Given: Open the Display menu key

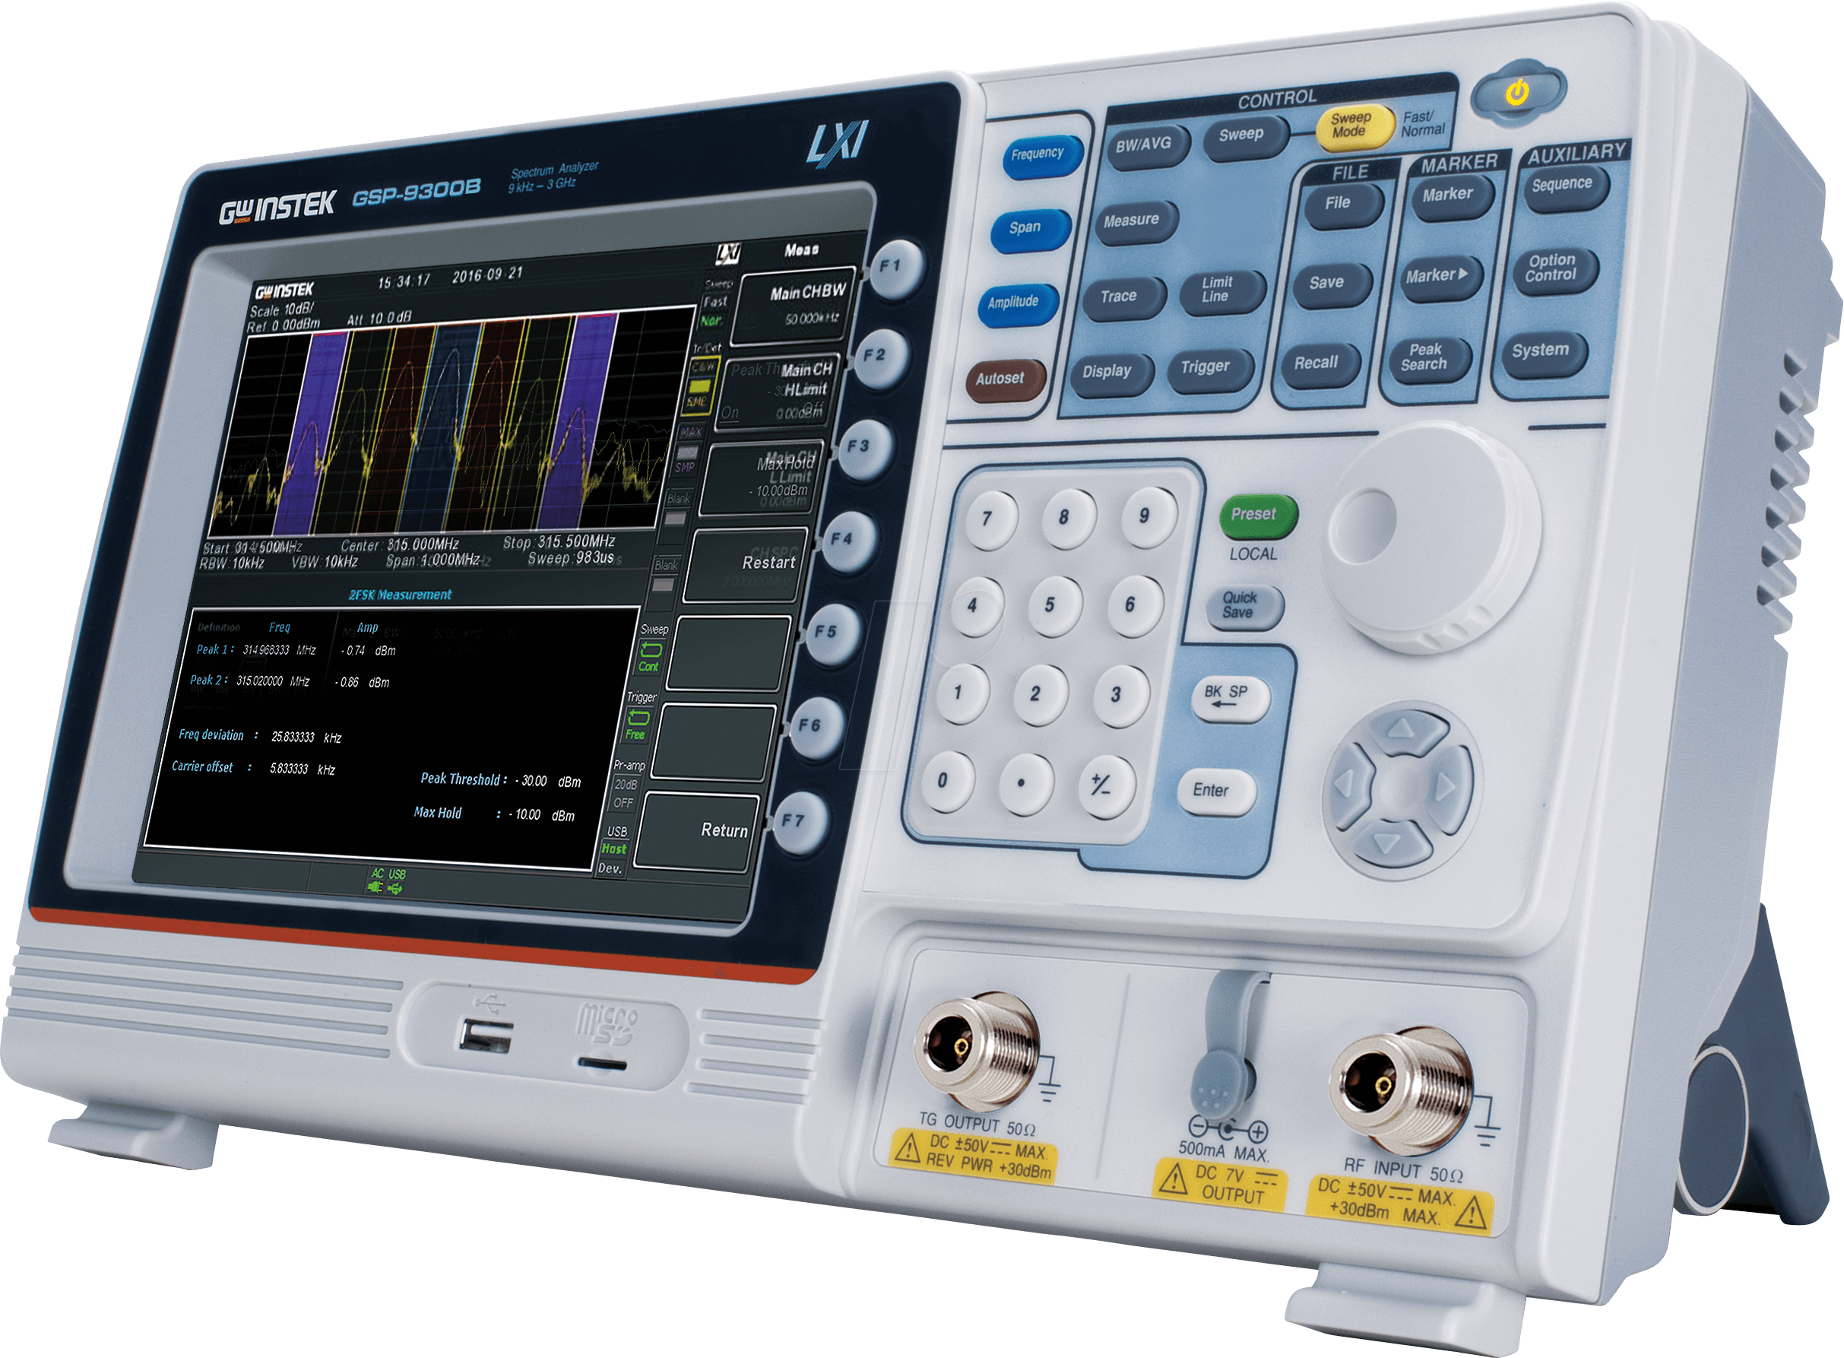Looking at the screenshot, I should point(1112,373).
